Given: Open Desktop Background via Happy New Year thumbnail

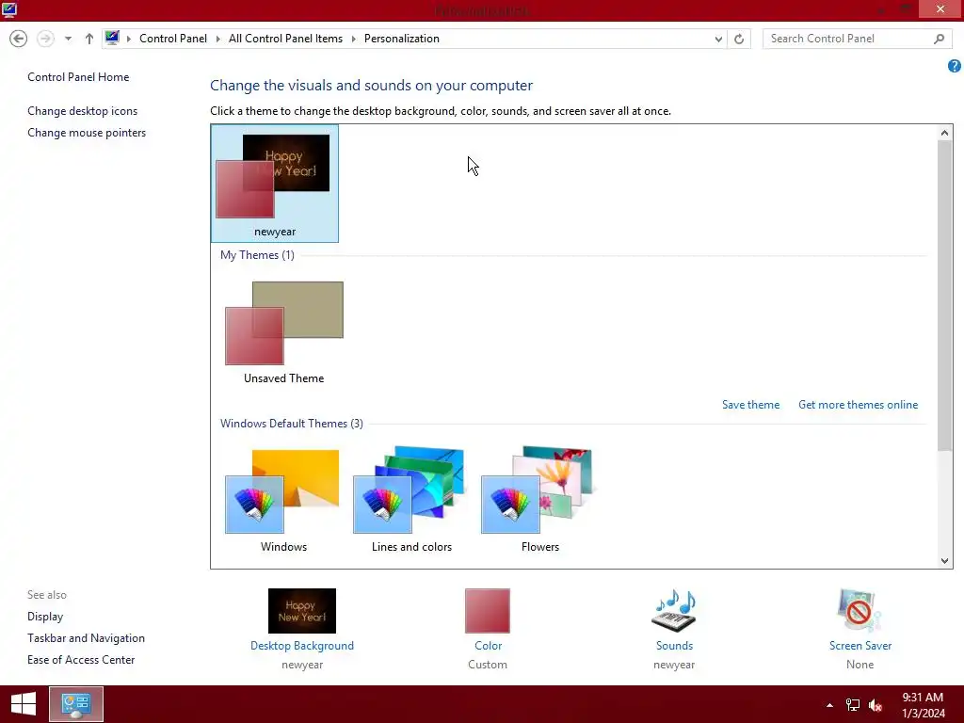Looking at the screenshot, I should [x=302, y=610].
